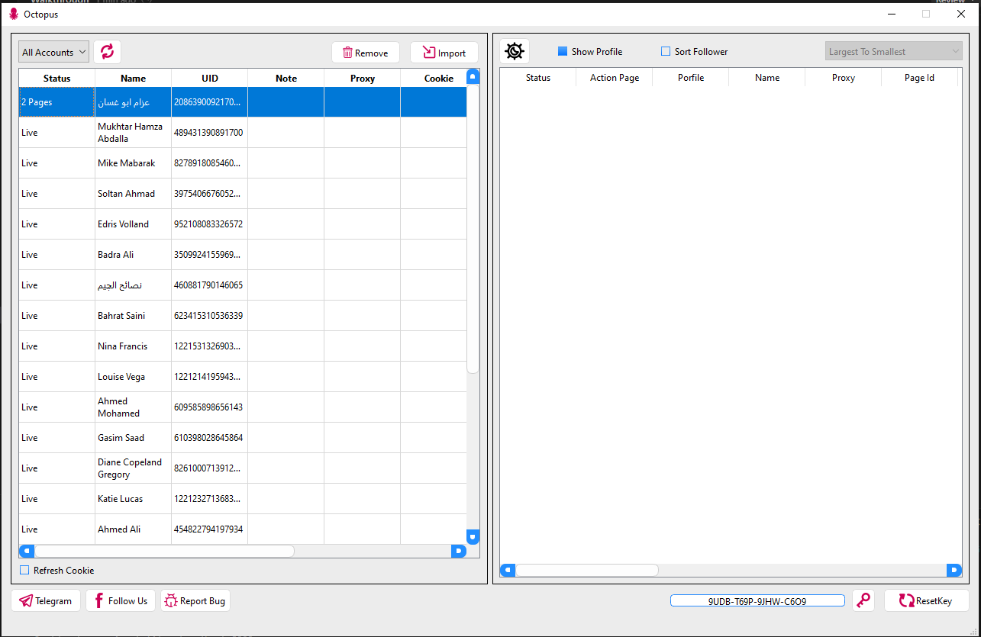Click the Import button
This screenshot has height=637, width=981.
[x=444, y=53]
